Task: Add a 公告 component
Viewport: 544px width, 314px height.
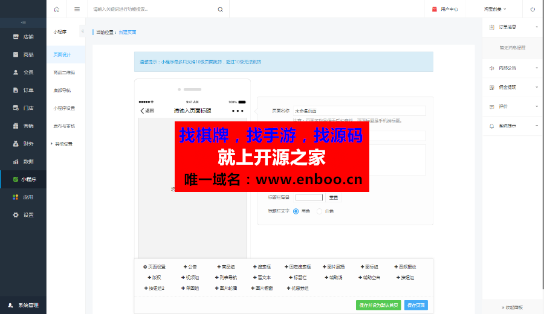Action: pos(190,267)
